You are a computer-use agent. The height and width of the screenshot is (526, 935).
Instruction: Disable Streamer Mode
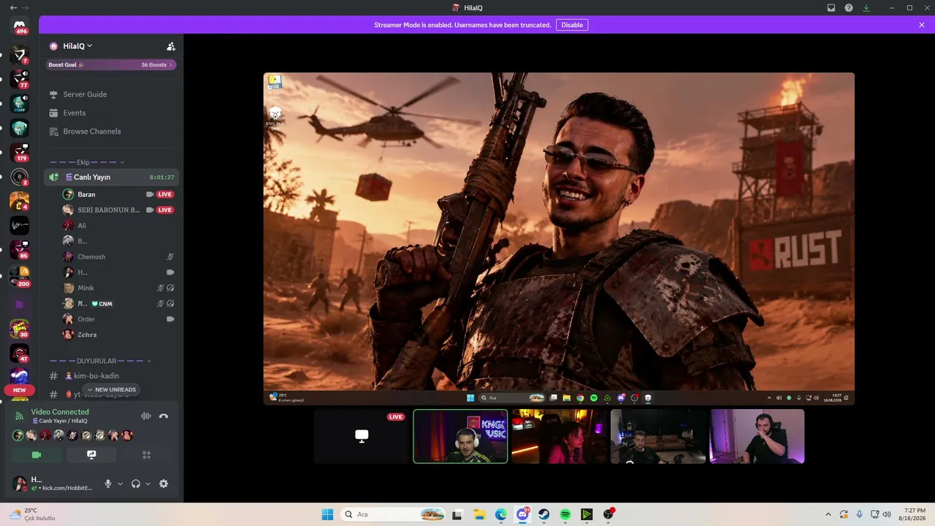point(572,25)
